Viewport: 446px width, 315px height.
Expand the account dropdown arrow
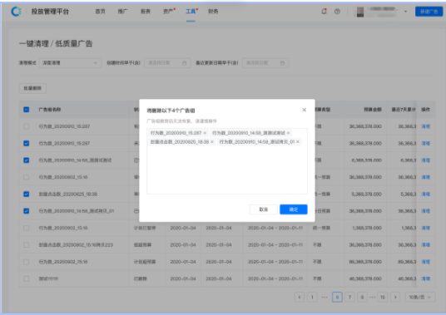(x=405, y=12)
